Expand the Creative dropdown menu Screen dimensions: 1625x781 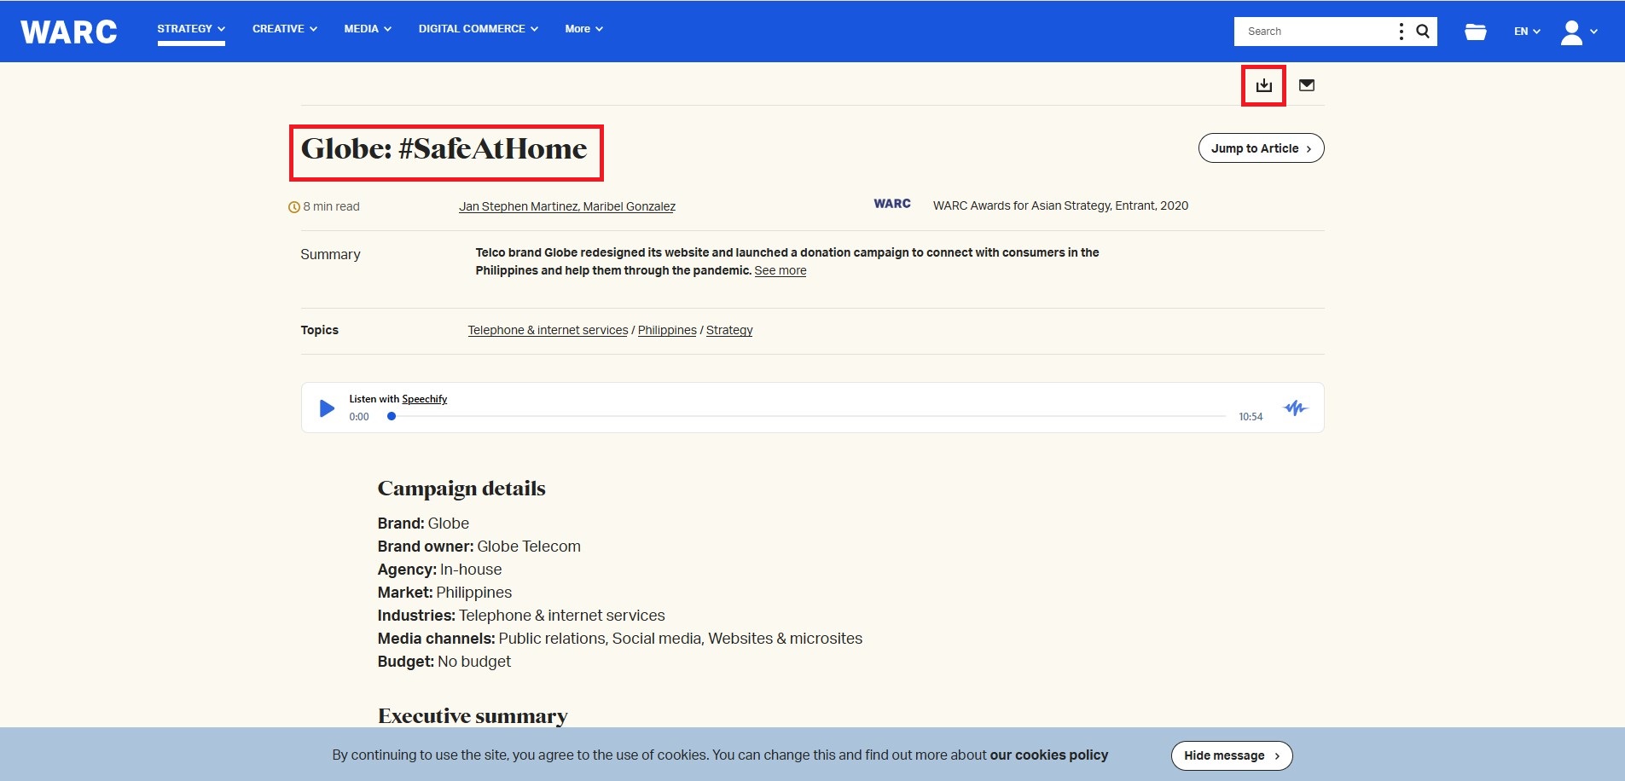(284, 29)
